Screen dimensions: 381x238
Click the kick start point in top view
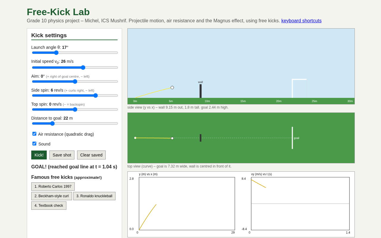pyautogui.click(x=135, y=138)
